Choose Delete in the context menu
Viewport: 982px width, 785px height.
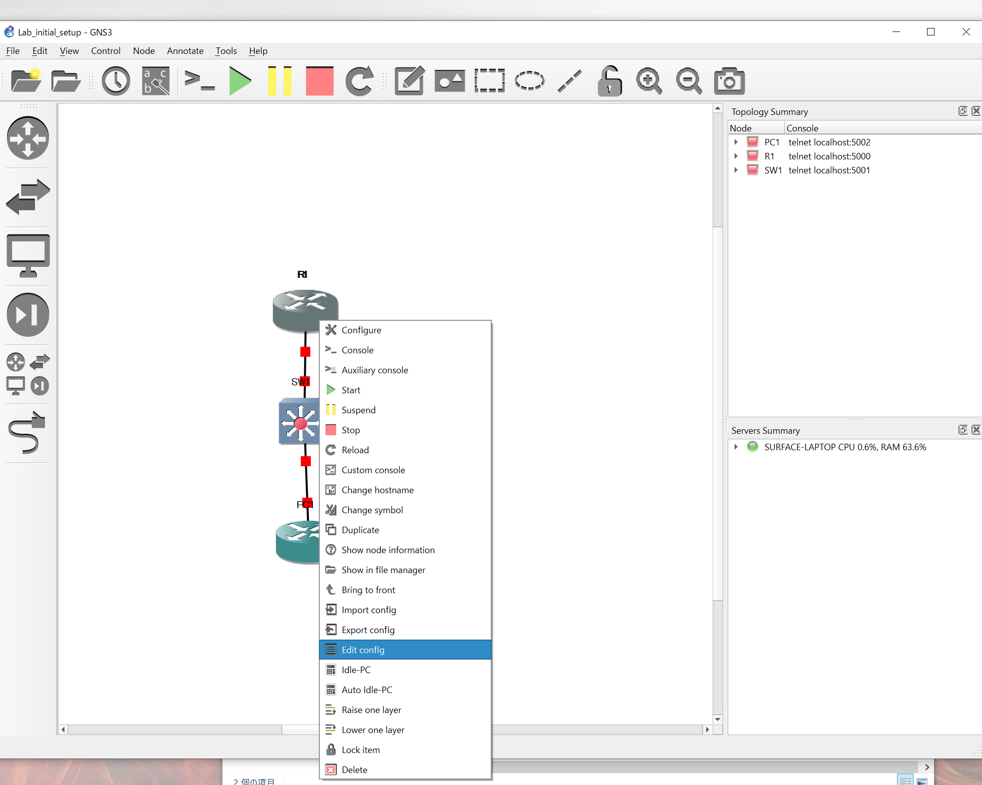click(x=405, y=770)
